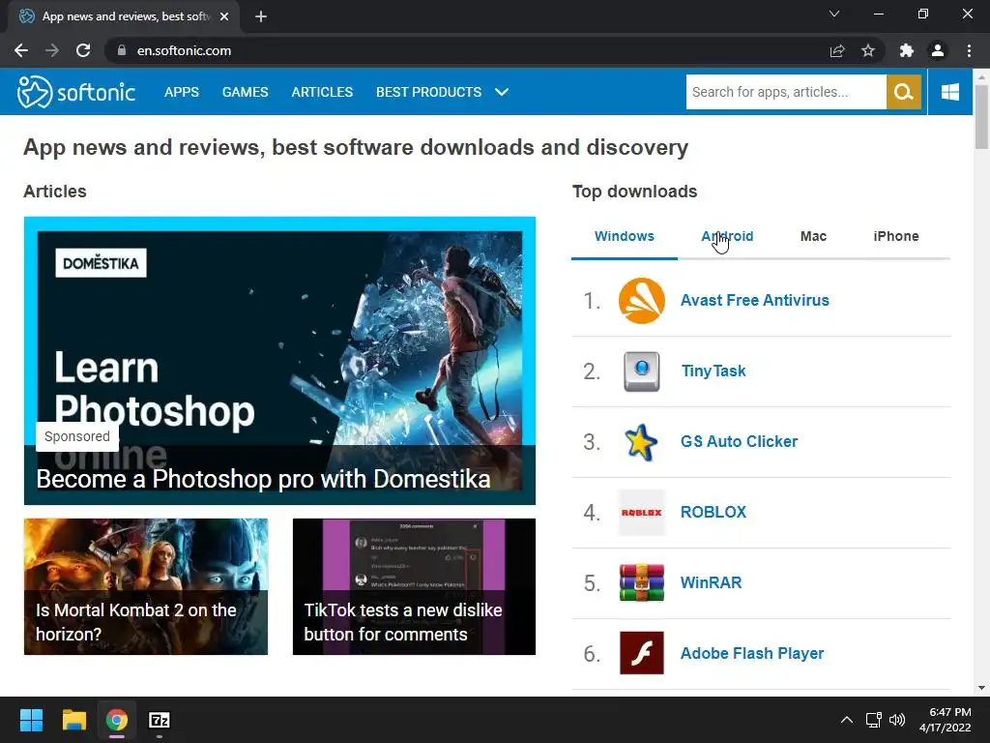Expand the Best Products dropdown chevron
The height and width of the screenshot is (743, 990).
pos(502,92)
